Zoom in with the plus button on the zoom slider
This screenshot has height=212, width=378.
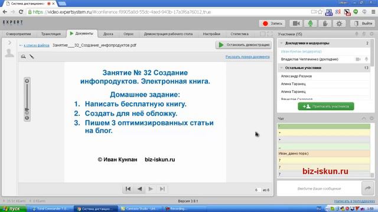[x=27, y=81]
